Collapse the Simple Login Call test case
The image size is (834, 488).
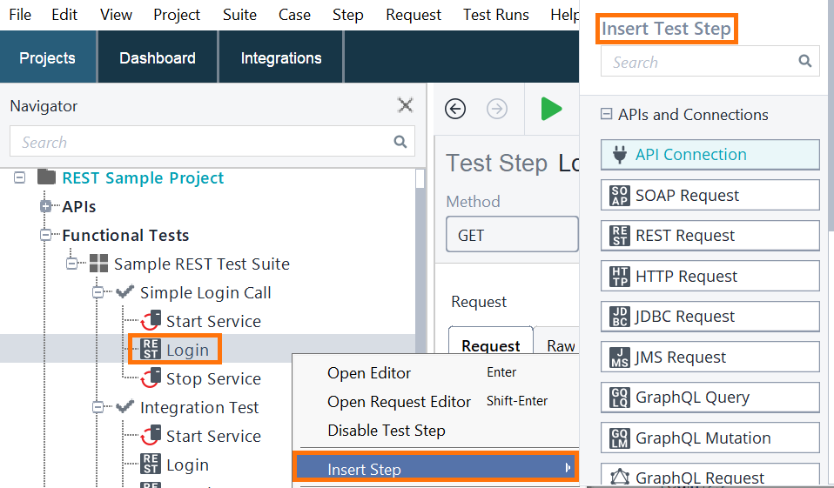click(98, 292)
